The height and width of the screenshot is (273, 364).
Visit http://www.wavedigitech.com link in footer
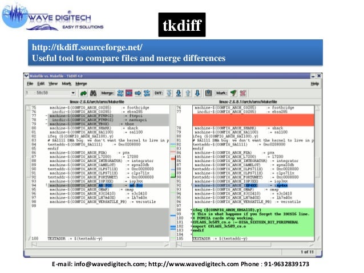[x=193, y=264]
